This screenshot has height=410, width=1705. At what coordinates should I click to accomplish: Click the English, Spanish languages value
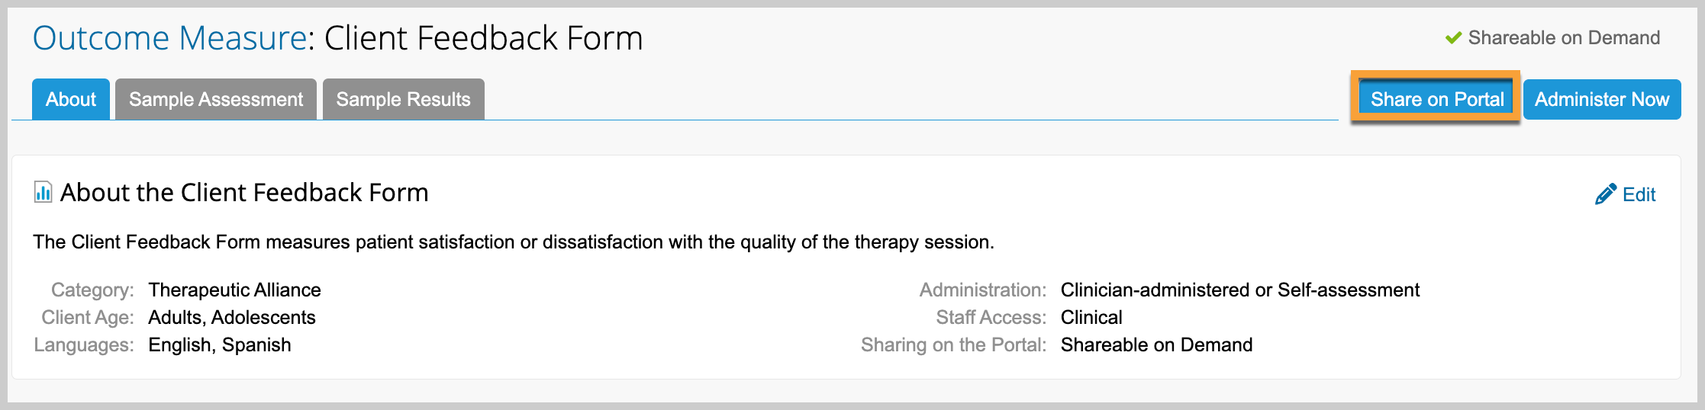(220, 345)
